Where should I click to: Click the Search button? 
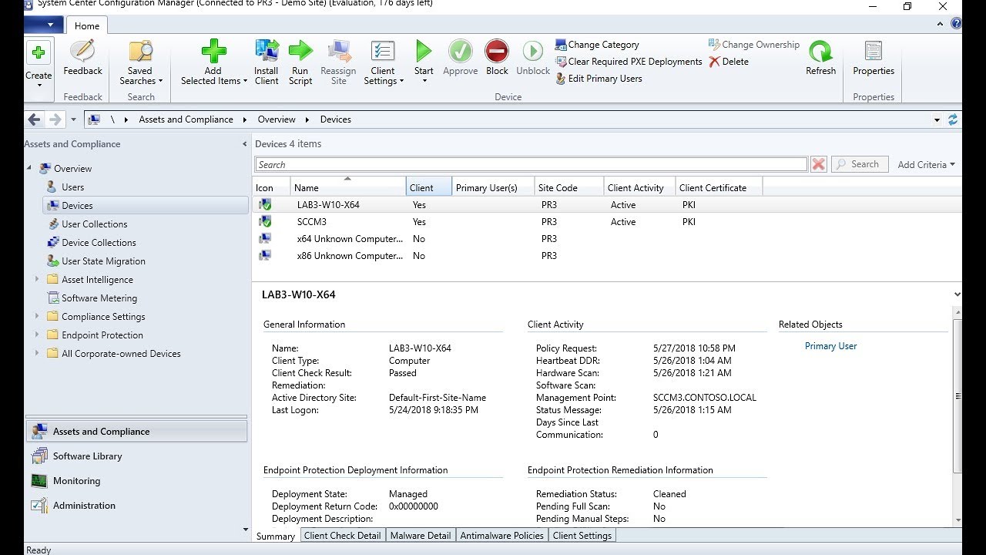859,164
